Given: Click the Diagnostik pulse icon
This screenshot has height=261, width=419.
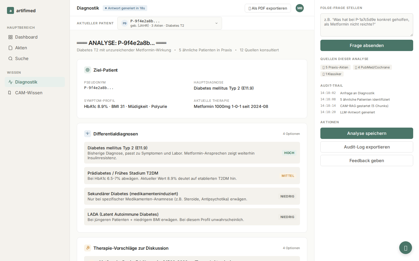Looking at the screenshot, I should 10,82.
